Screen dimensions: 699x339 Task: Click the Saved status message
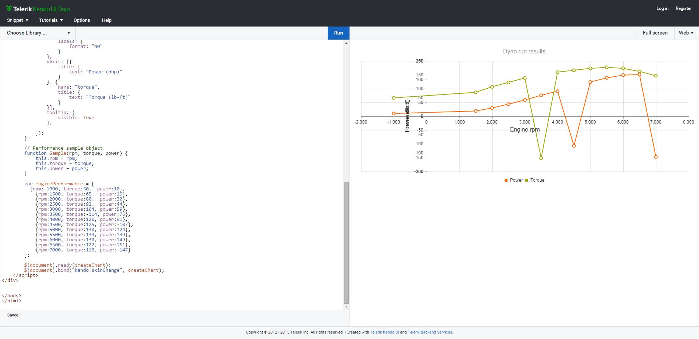pos(13,315)
